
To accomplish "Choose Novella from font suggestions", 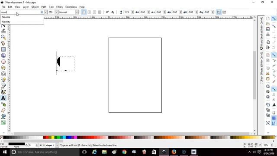I will click(x=22, y=17).
